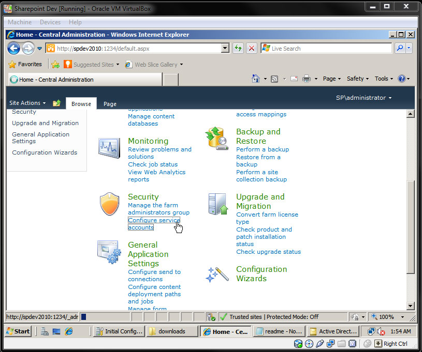Expand the search provider dropdown
Viewport: 422px width, 352px height.
(x=409, y=49)
